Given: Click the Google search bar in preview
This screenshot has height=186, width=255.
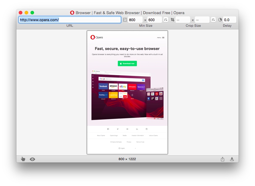Looking at the screenshot, I should (122, 79).
